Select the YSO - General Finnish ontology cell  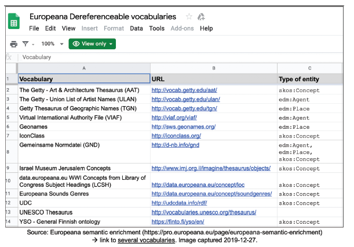tap(84, 221)
